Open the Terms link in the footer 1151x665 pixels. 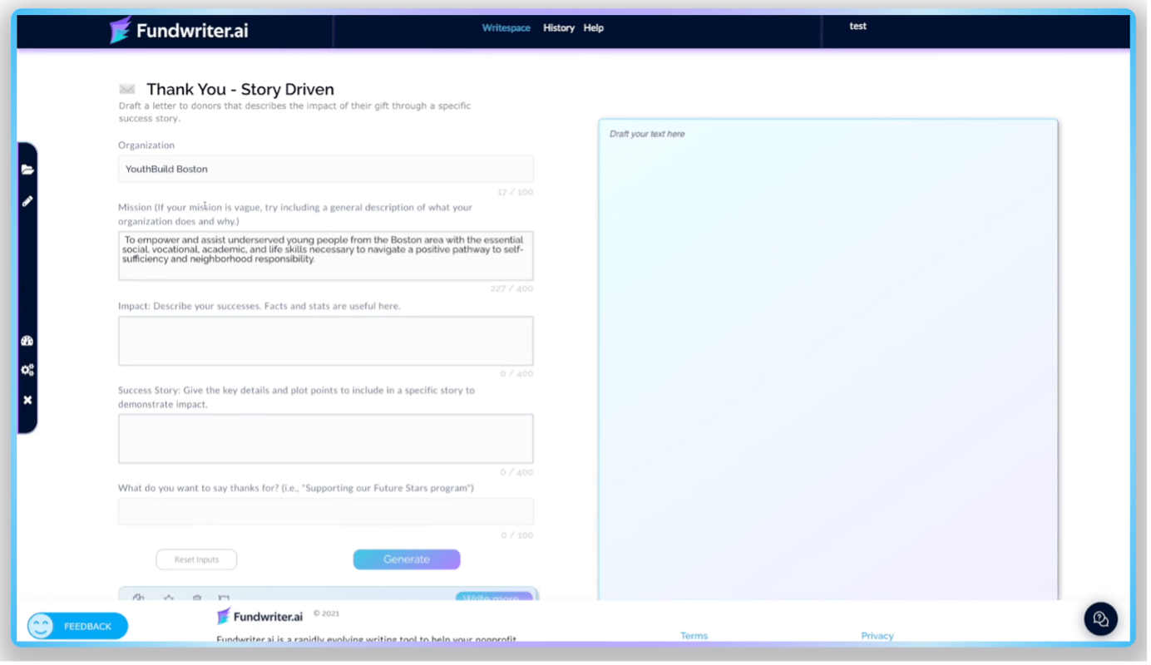[696, 637]
